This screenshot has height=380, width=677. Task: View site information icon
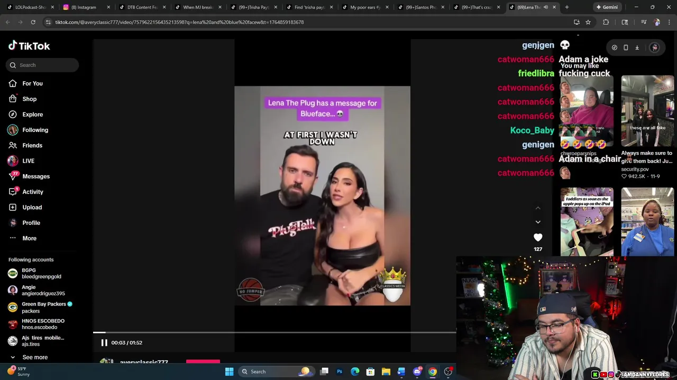pyautogui.click(x=48, y=22)
